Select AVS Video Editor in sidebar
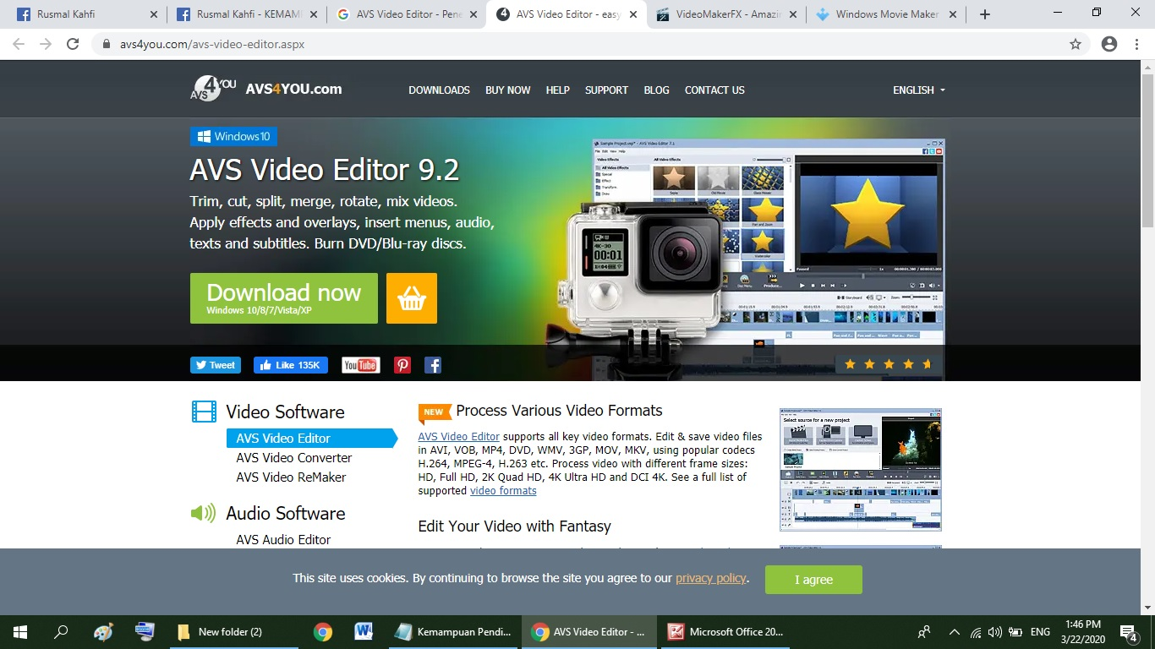 tap(311, 438)
